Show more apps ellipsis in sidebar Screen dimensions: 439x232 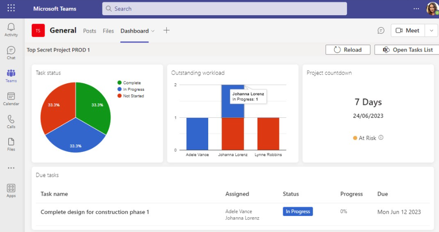(x=11, y=168)
